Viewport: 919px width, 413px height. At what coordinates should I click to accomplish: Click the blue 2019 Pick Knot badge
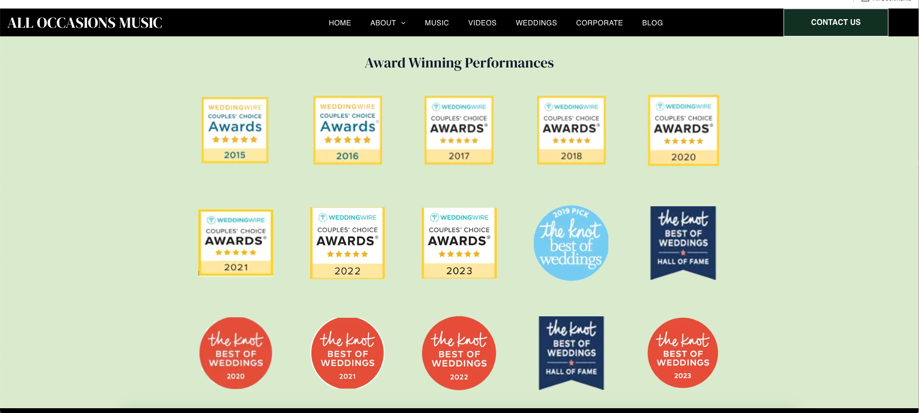coord(571,243)
